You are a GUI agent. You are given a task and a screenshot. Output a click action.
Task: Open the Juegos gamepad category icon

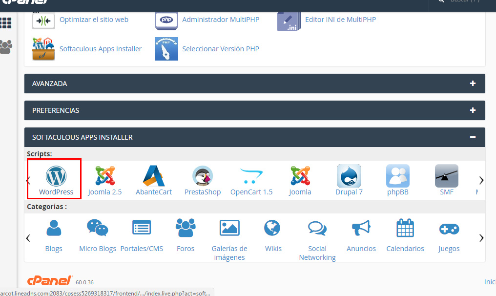coord(449,229)
